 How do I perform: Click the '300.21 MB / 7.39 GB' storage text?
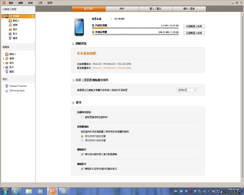click(169, 32)
